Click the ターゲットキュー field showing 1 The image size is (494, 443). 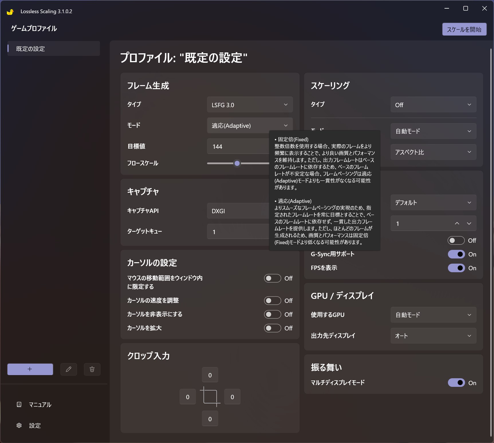[x=238, y=232]
